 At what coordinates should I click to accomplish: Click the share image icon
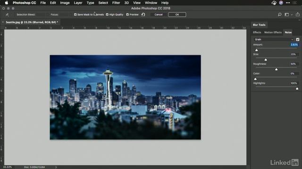[298, 15]
